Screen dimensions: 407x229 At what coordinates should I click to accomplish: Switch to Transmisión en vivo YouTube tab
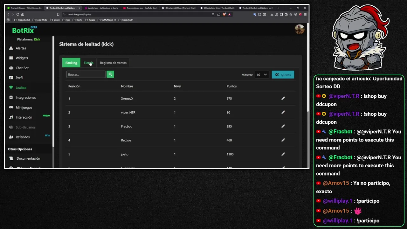(140, 8)
